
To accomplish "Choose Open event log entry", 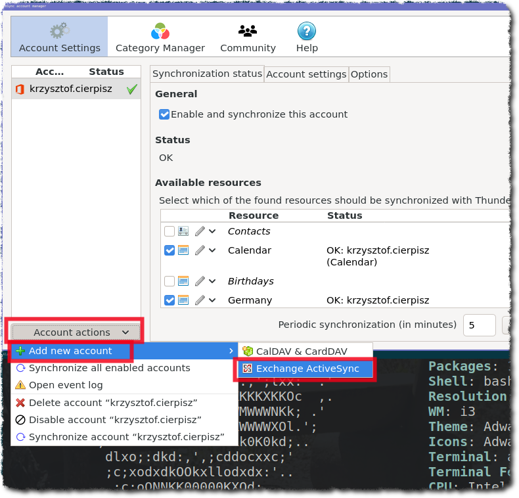I will [x=124, y=385].
